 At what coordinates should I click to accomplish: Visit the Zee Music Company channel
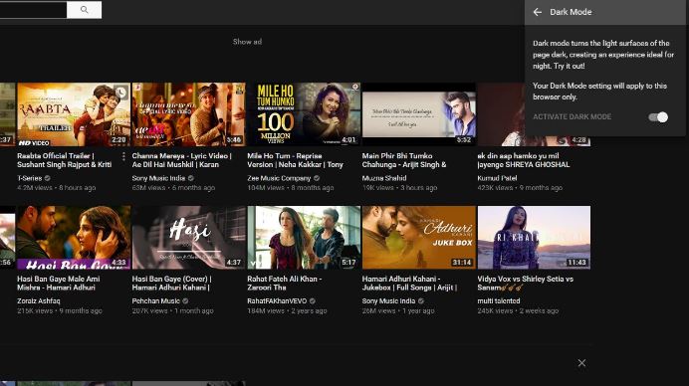[x=279, y=178]
